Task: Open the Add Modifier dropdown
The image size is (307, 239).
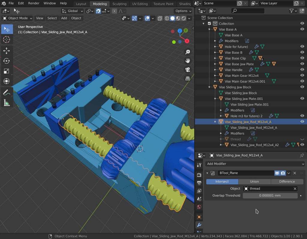Action: click(255, 164)
